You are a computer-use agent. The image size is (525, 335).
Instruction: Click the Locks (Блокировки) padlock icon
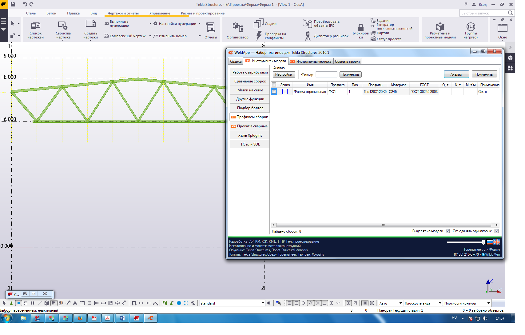(360, 28)
